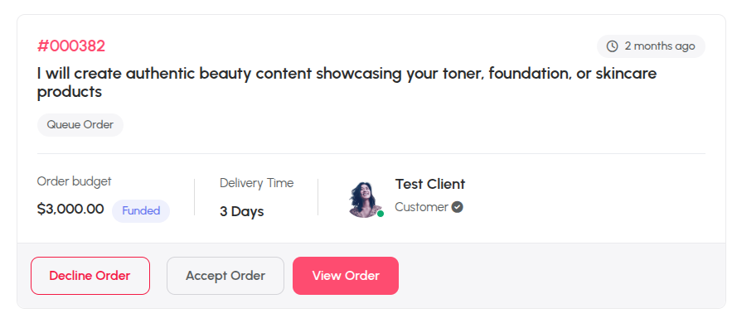Click the 2 months ago timestamp pill
This screenshot has width=737, height=323.
tap(651, 46)
